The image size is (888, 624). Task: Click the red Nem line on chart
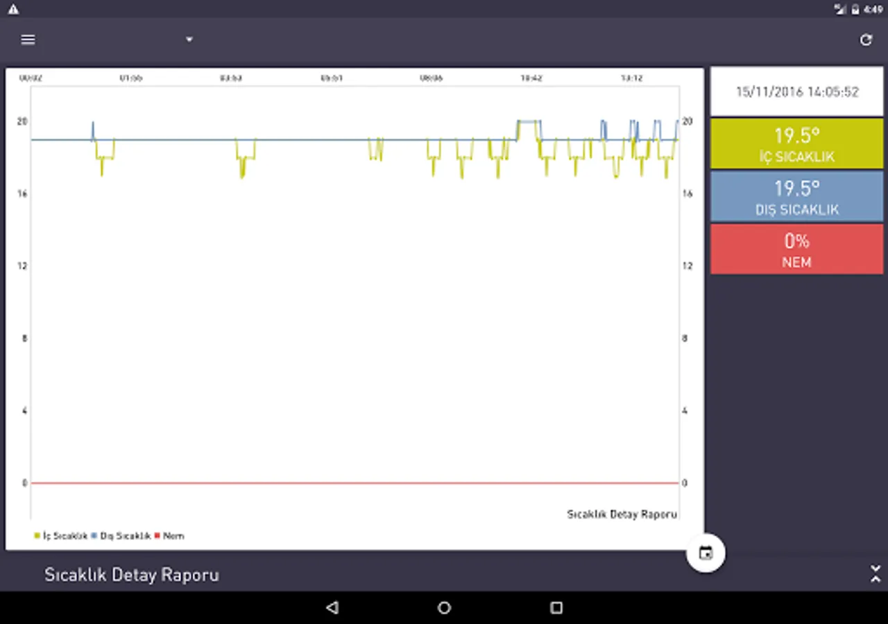tap(354, 483)
